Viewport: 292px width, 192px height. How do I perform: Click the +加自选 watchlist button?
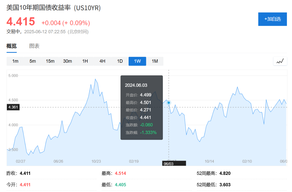coord(272,19)
